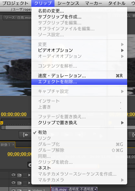Expand the オーディオオプション submenu
This screenshot has width=135, height=191.
(79, 56)
